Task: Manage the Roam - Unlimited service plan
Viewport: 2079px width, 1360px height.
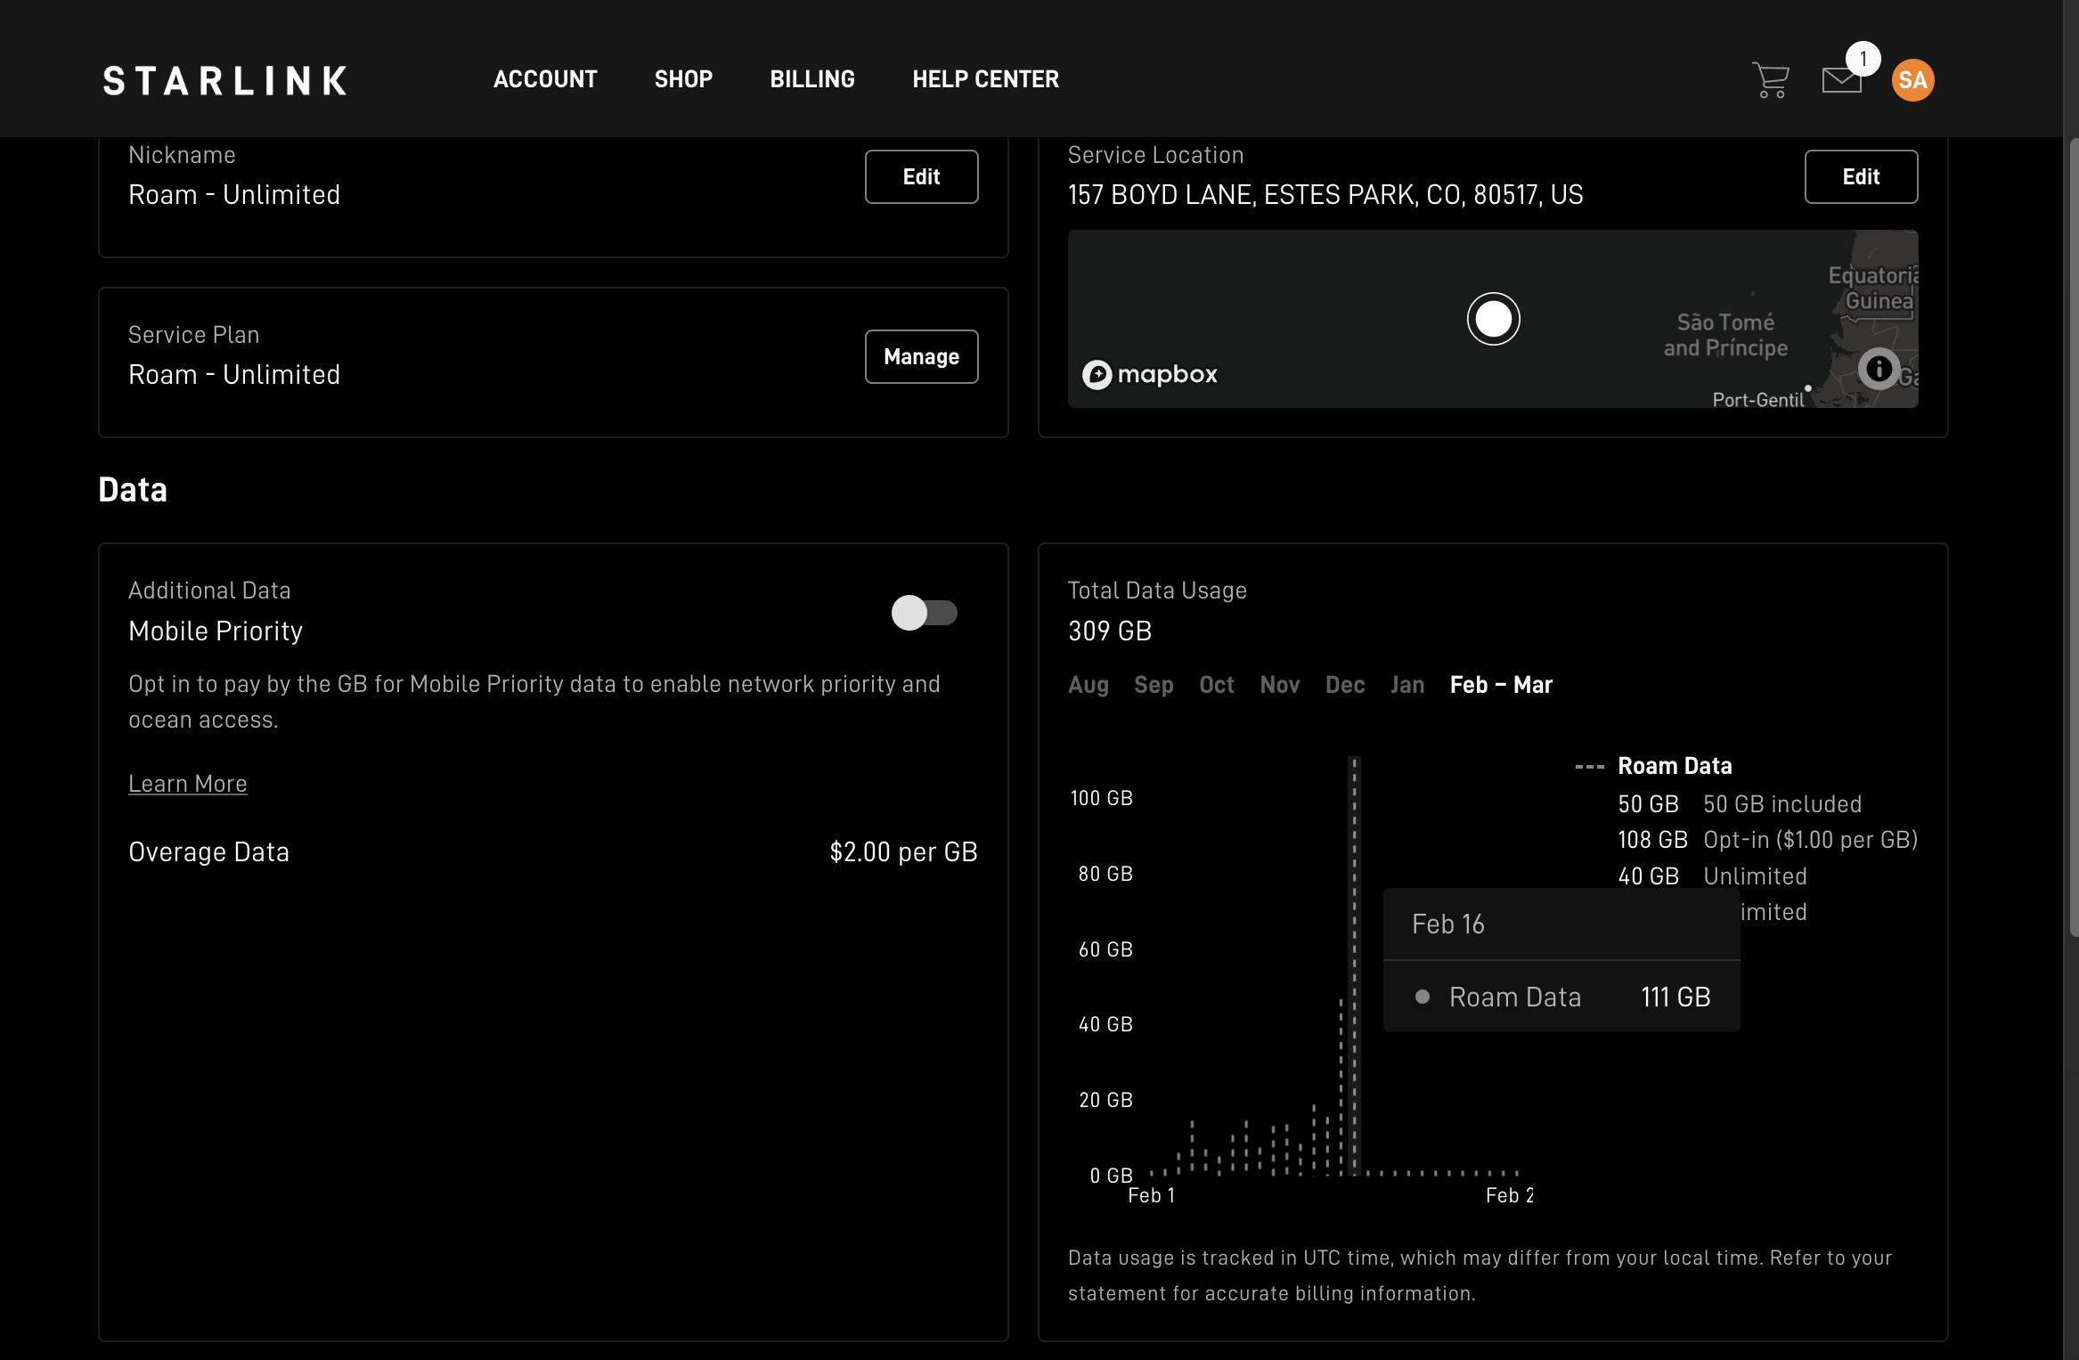Action: (921, 356)
